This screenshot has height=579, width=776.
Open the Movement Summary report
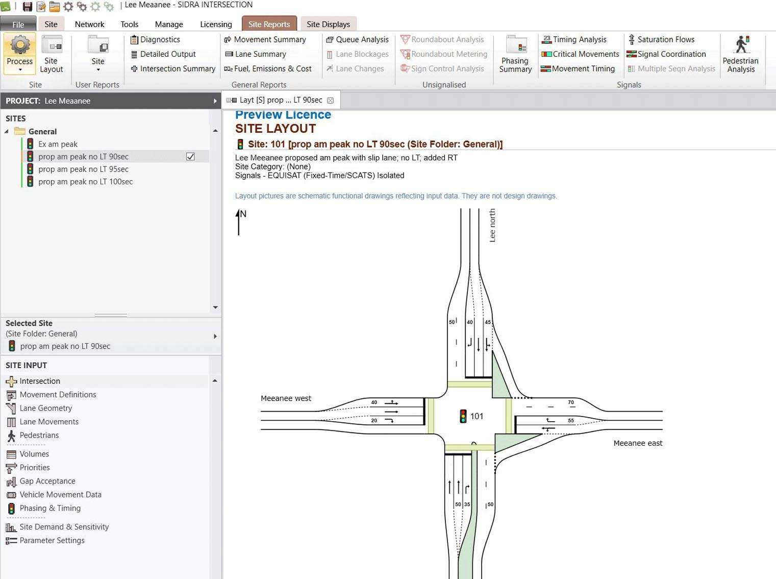[x=265, y=39]
